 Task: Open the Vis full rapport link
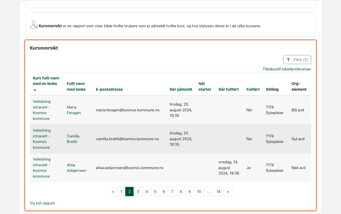pos(42,203)
